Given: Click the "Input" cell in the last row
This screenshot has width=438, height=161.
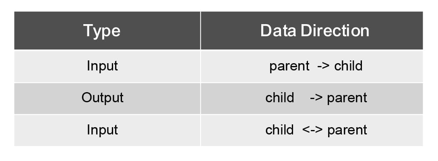Looking at the screenshot, I should 102,130.
